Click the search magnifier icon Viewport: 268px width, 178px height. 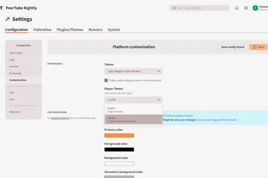pyautogui.click(x=174, y=8)
